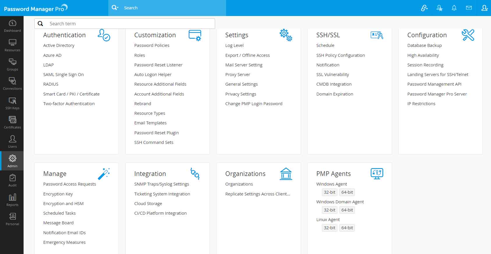Open High Availability
The height and width of the screenshot is (254, 491).
(x=423, y=55)
